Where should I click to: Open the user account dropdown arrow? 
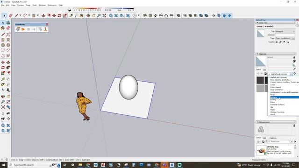pyautogui.click(x=139, y=15)
